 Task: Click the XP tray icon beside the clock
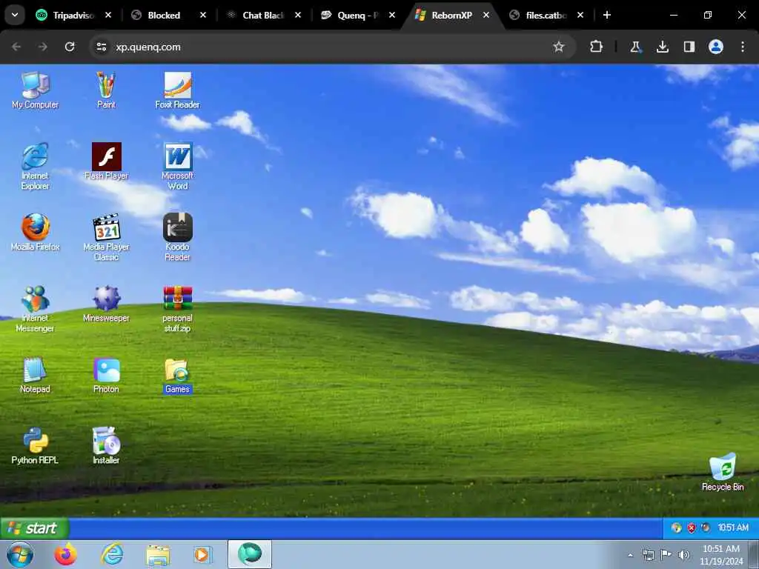(706, 528)
